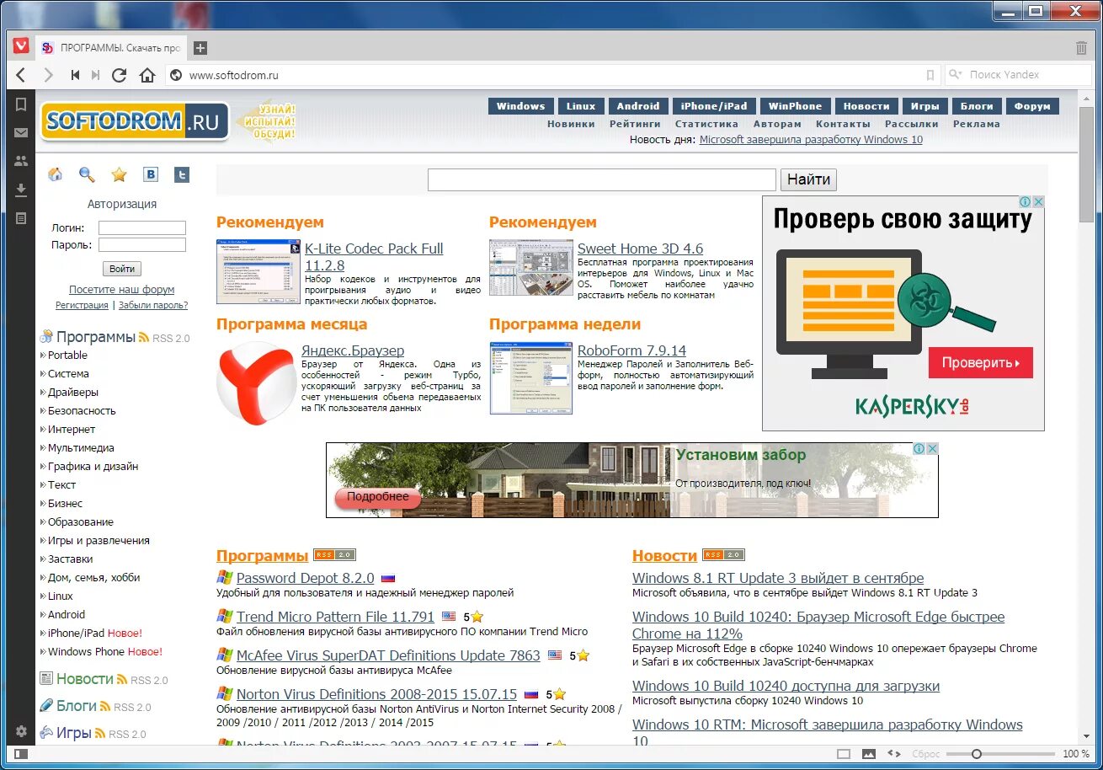
Task: Click the site magnifier search icon
Action: tap(87, 174)
